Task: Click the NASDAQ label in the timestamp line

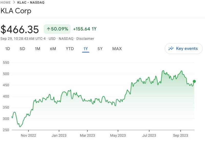Action: pos(66,39)
